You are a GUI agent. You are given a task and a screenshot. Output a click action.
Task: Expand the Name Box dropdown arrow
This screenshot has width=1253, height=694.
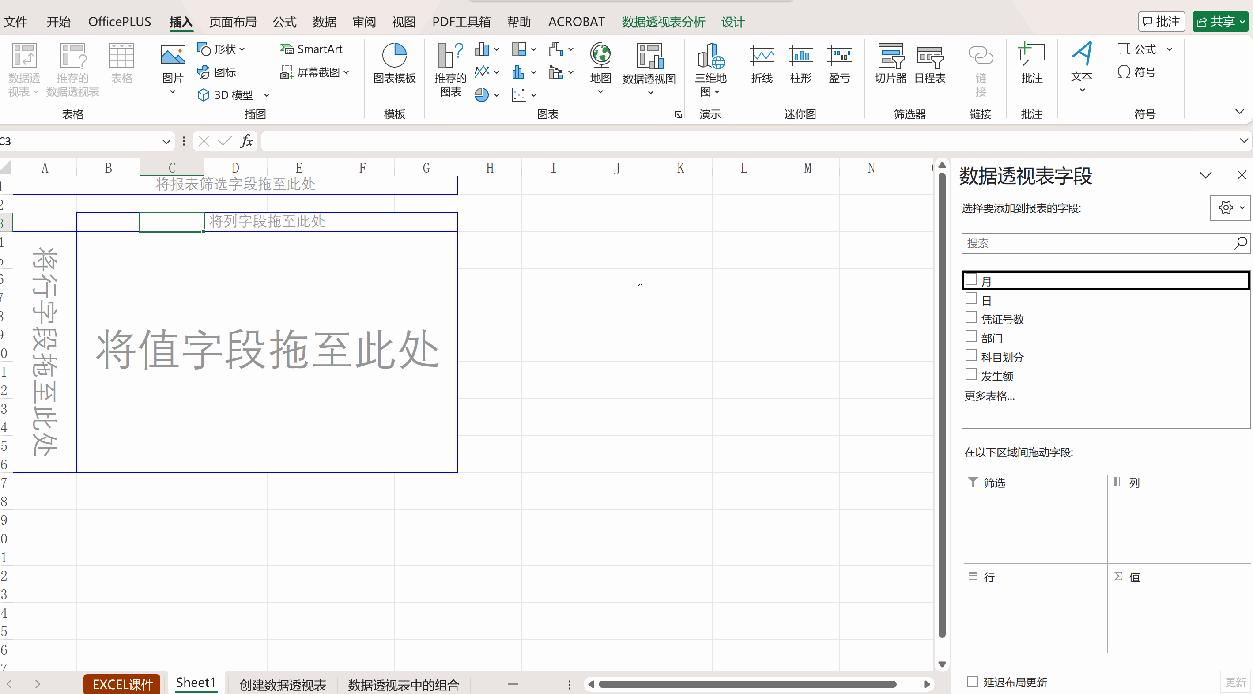[166, 142]
